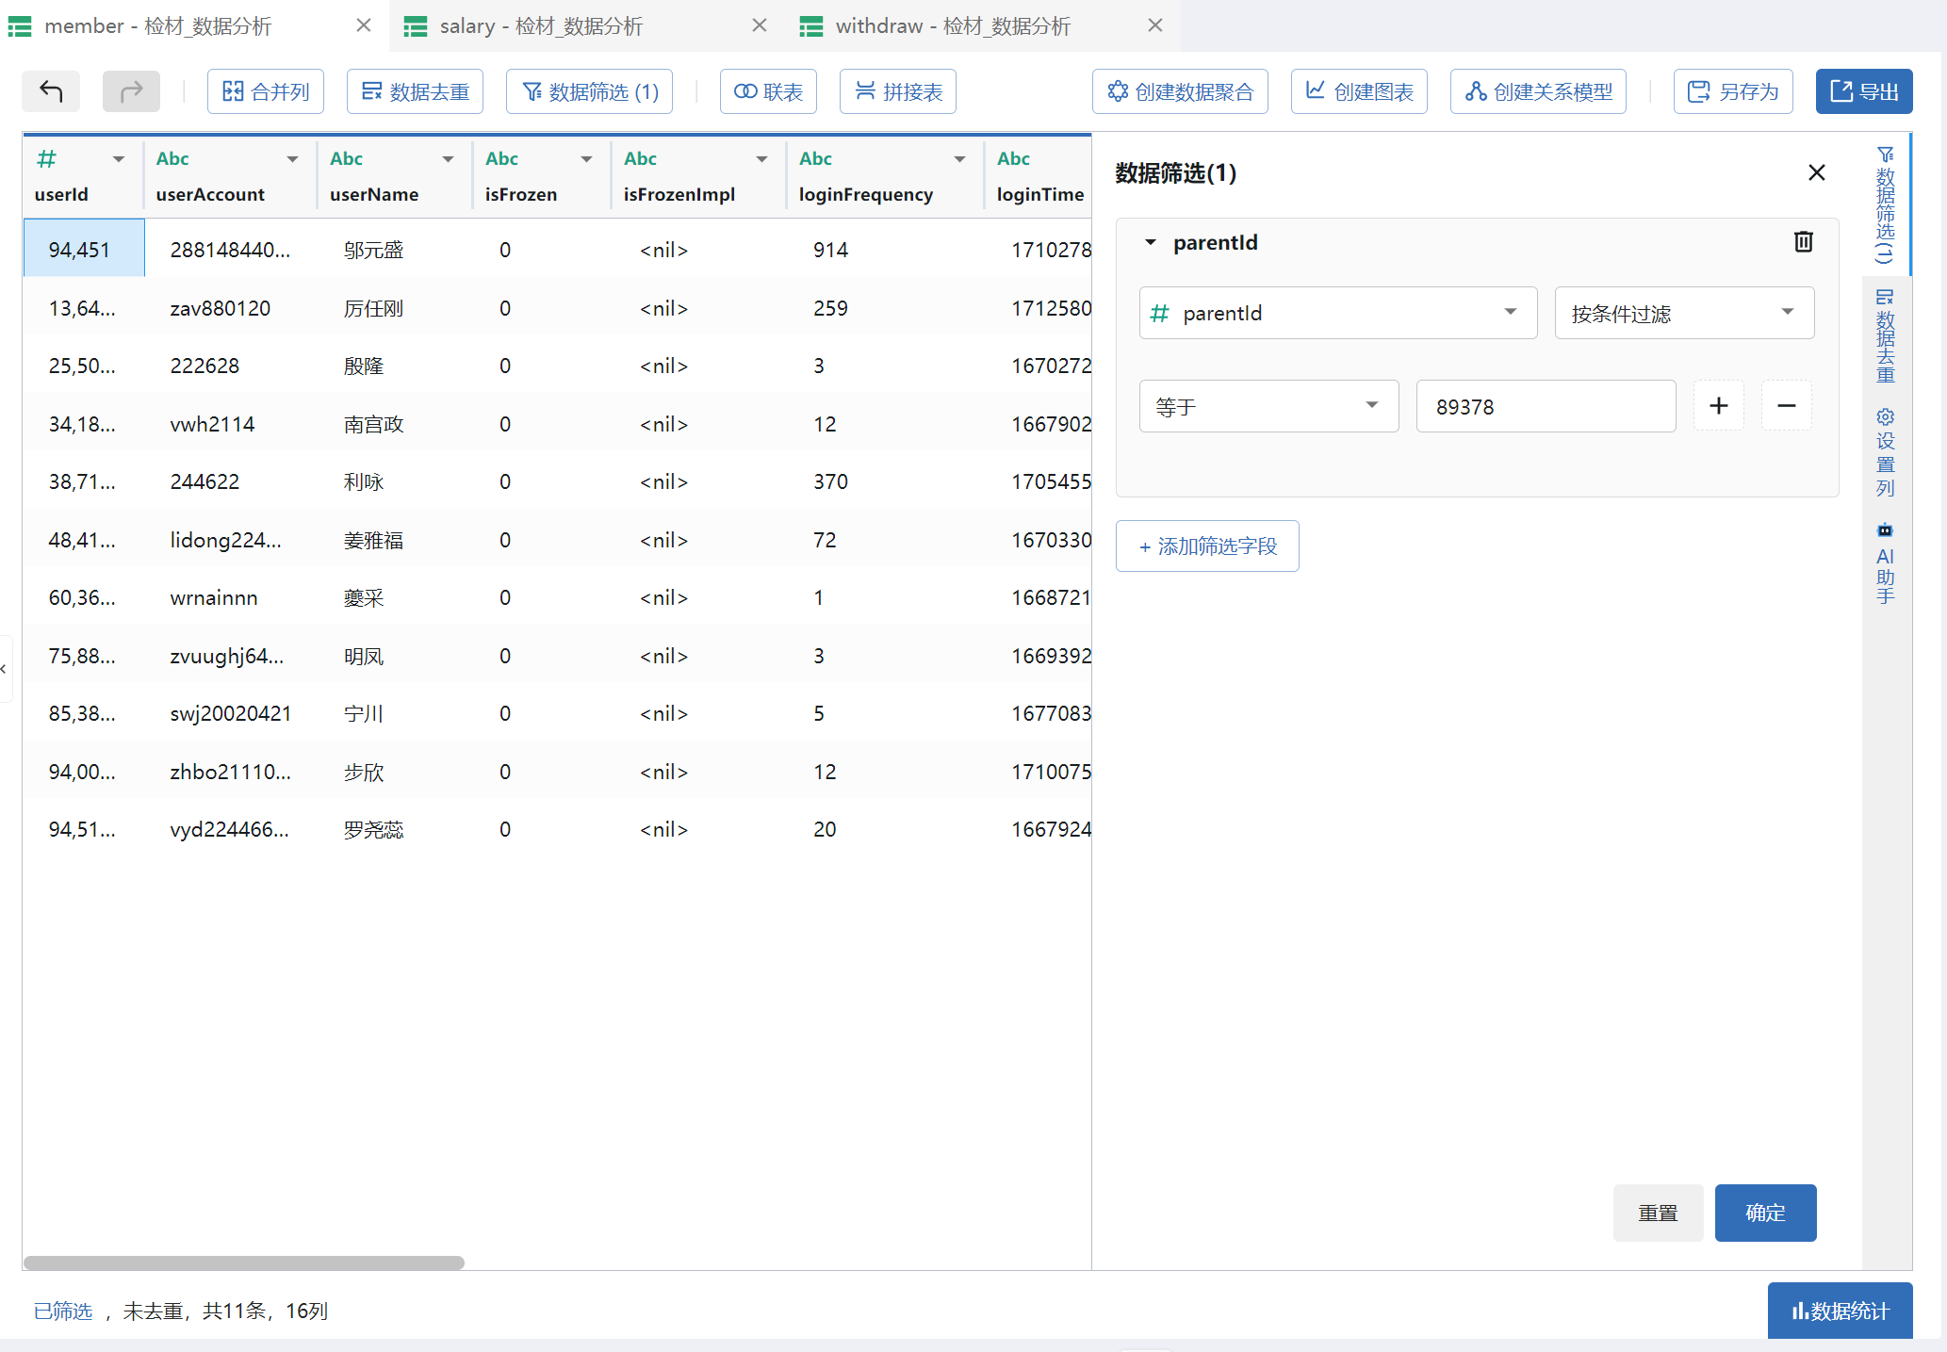Close the data filter panel
Image resolution: width=1947 pixels, height=1352 pixels.
coord(1816,172)
